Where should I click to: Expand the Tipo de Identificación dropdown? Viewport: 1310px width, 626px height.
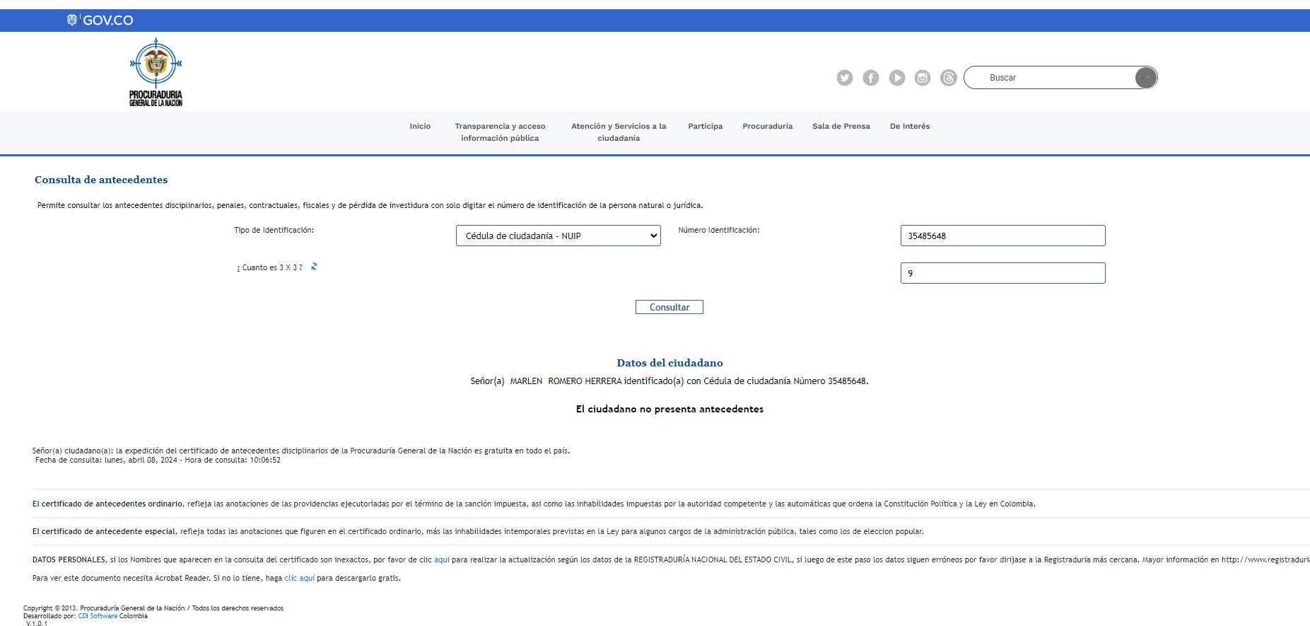coord(558,236)
